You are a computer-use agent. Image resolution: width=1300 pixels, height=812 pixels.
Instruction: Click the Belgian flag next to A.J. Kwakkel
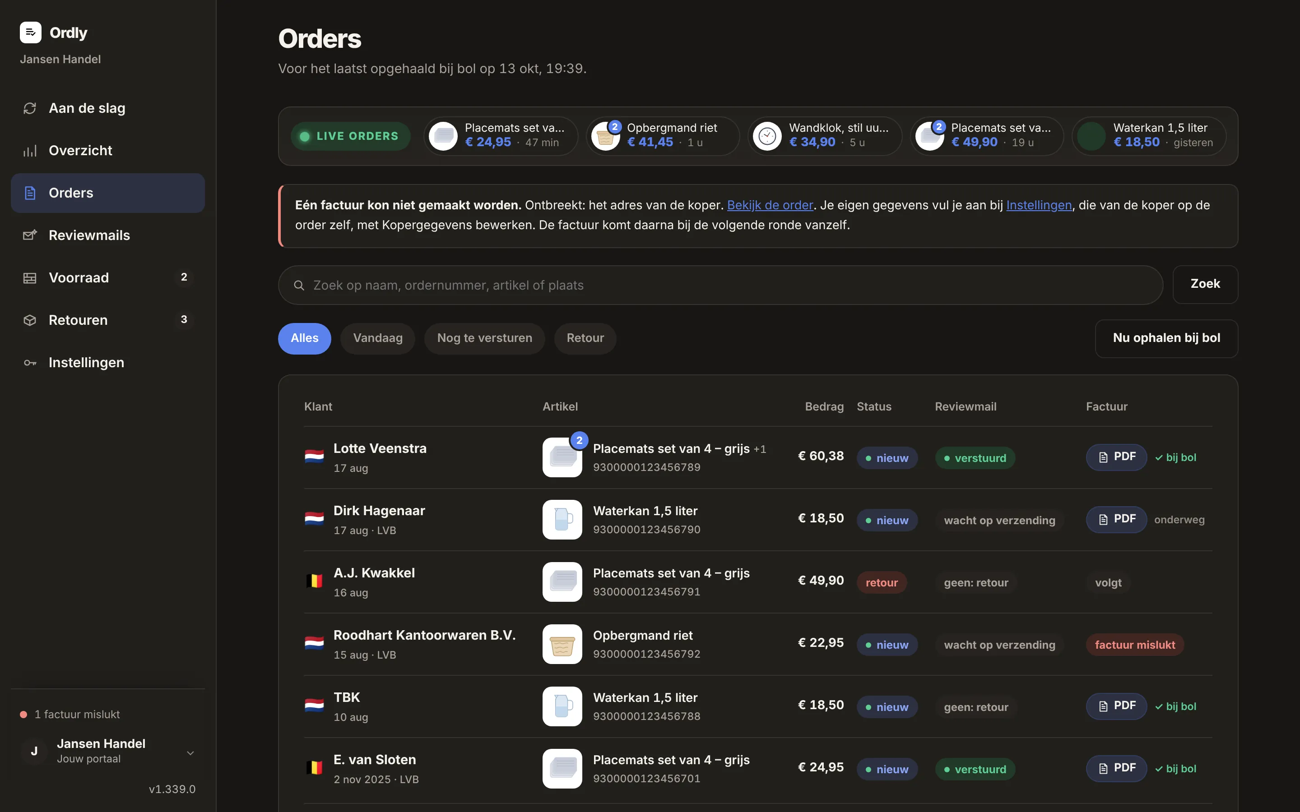coord(314,581)
